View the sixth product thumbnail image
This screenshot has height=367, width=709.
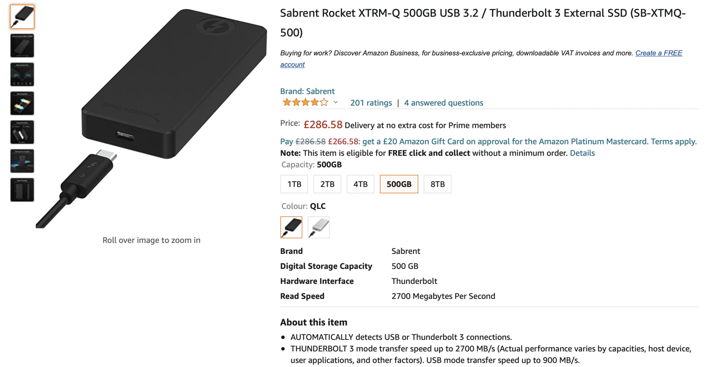[22, 161]
